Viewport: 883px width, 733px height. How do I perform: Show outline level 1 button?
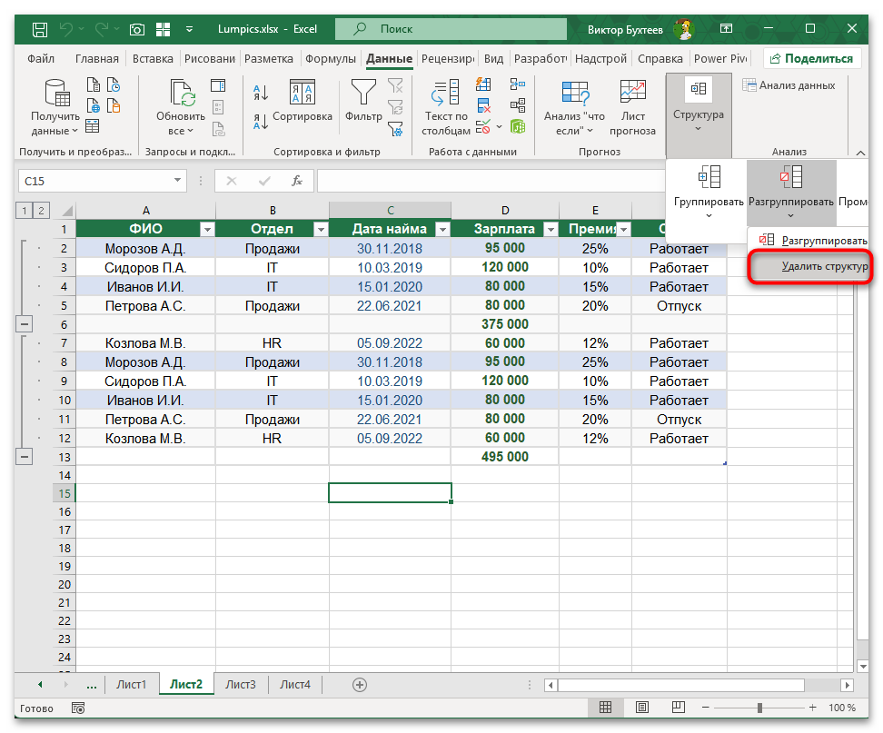click(25, 211)
